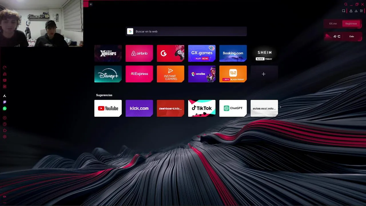Open the Airbnb speed dial tile

139,53
